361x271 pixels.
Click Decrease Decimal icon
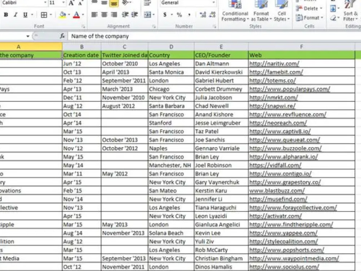click(x=212, y=15)
